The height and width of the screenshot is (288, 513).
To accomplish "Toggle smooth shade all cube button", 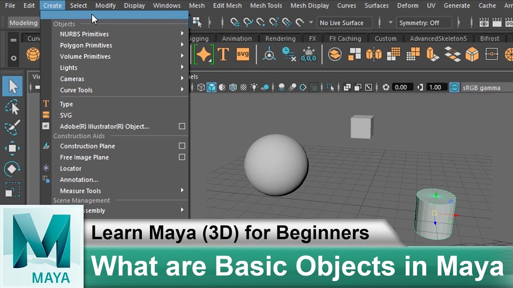I will (x=212, y=87).
